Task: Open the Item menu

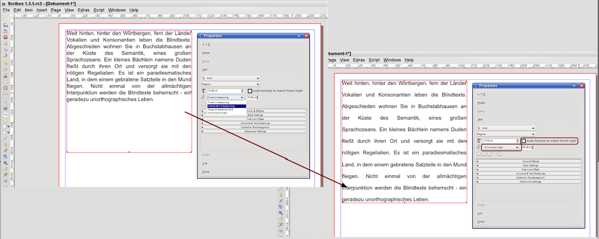Action: [x=29, y=10]
